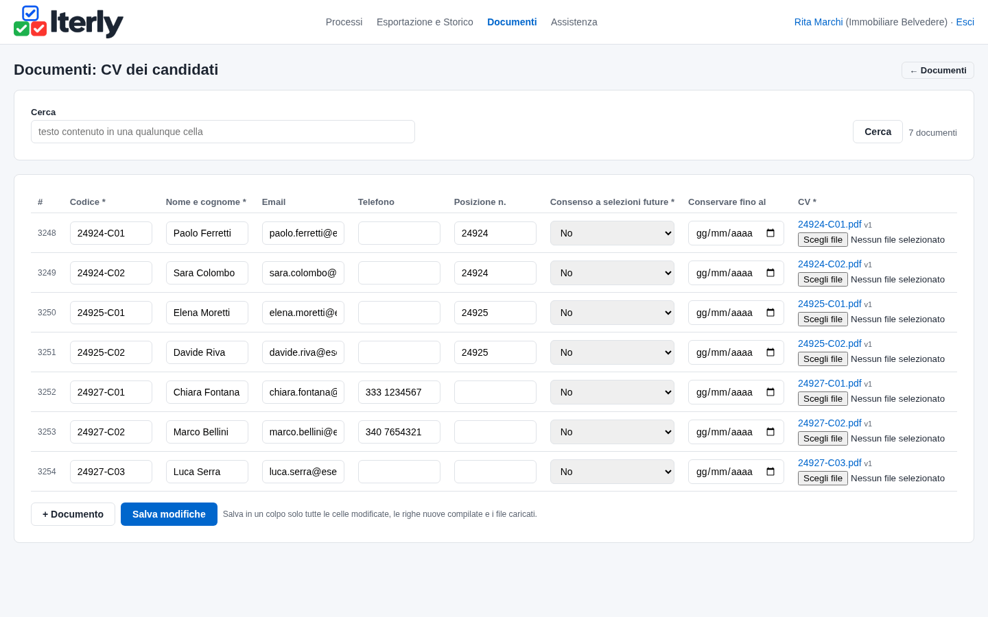Open date picker calendar icon for Chiara Fontana
Screen dimensions: 988x617
tap(771, 392)
